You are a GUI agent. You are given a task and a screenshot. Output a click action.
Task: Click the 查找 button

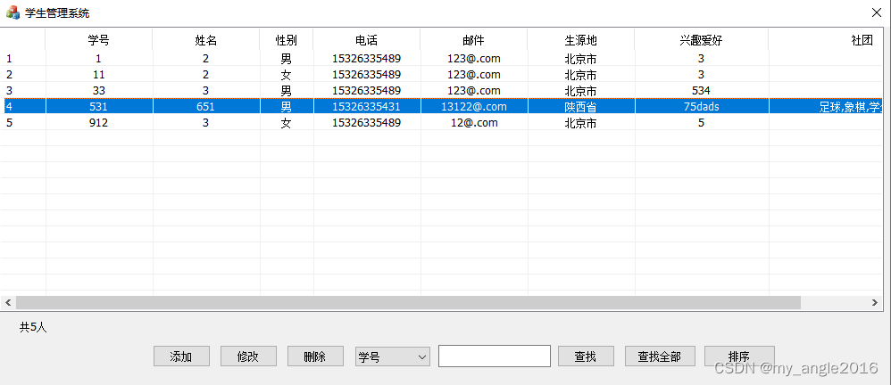586,356
